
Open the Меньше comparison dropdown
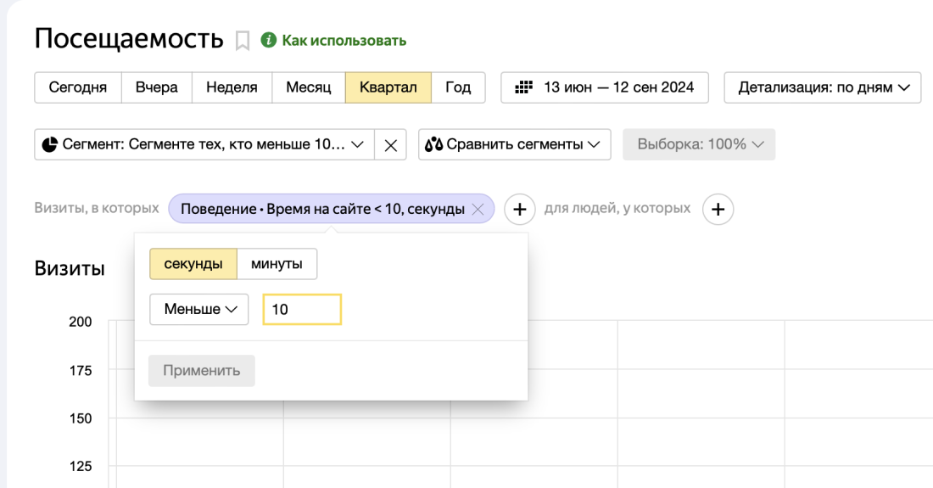click(x=199, y=310)
